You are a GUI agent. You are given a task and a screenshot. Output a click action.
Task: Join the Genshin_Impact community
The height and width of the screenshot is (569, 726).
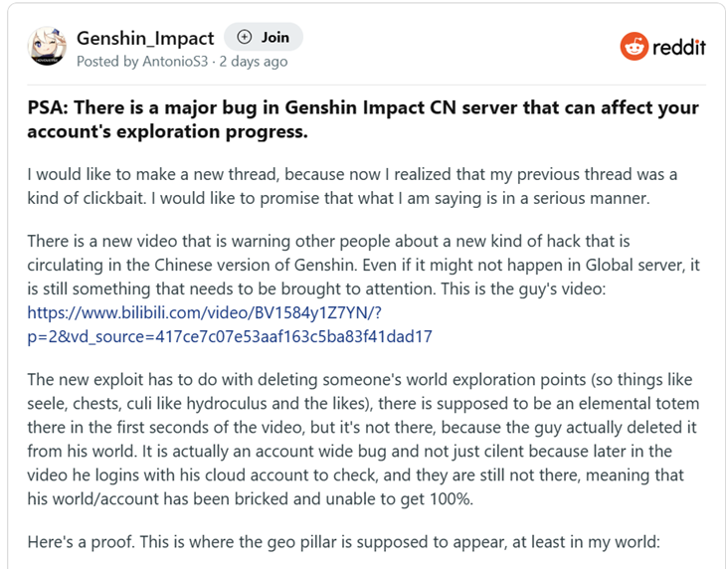click(x=264, y=37)
